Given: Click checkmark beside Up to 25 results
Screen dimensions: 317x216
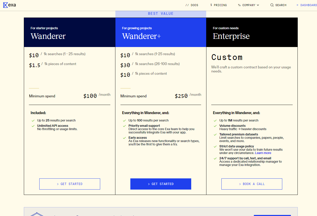Looking at the screenshot, I should point(33,120).
